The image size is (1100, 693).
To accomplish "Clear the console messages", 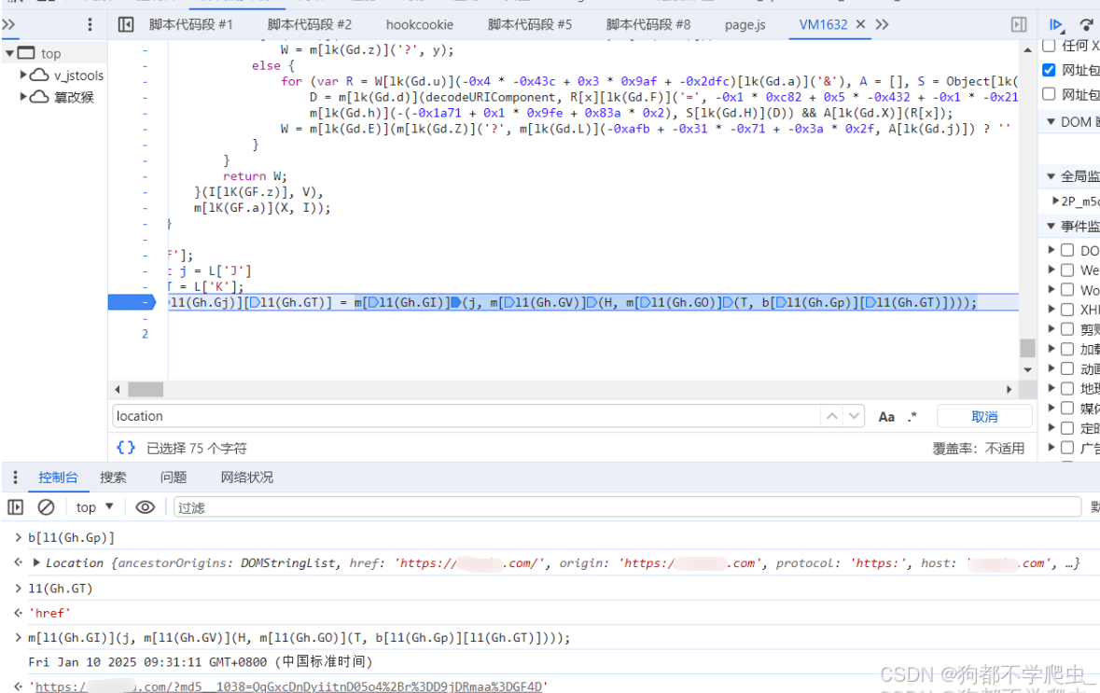I will [x=47, y=506].
